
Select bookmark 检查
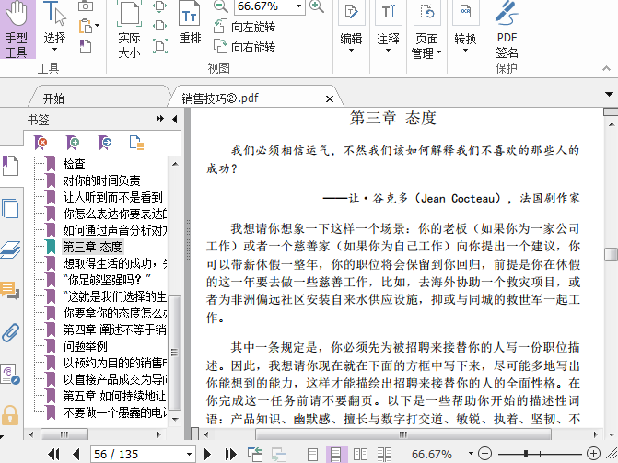coord(74,164)
